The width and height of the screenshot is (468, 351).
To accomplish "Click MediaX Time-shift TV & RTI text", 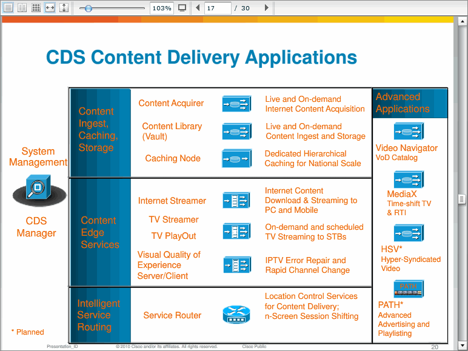I will tap(409, 203).
